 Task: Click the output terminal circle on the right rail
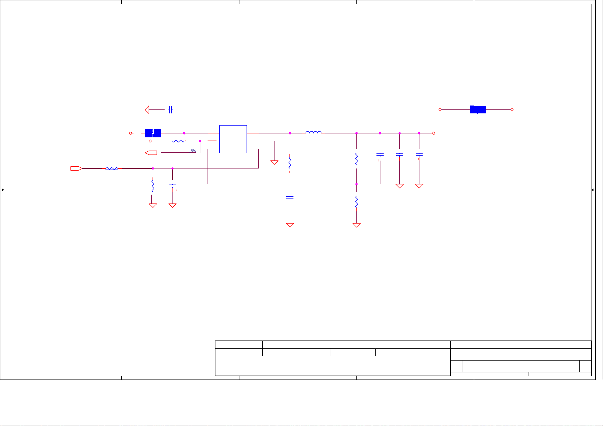coord(434,133)
